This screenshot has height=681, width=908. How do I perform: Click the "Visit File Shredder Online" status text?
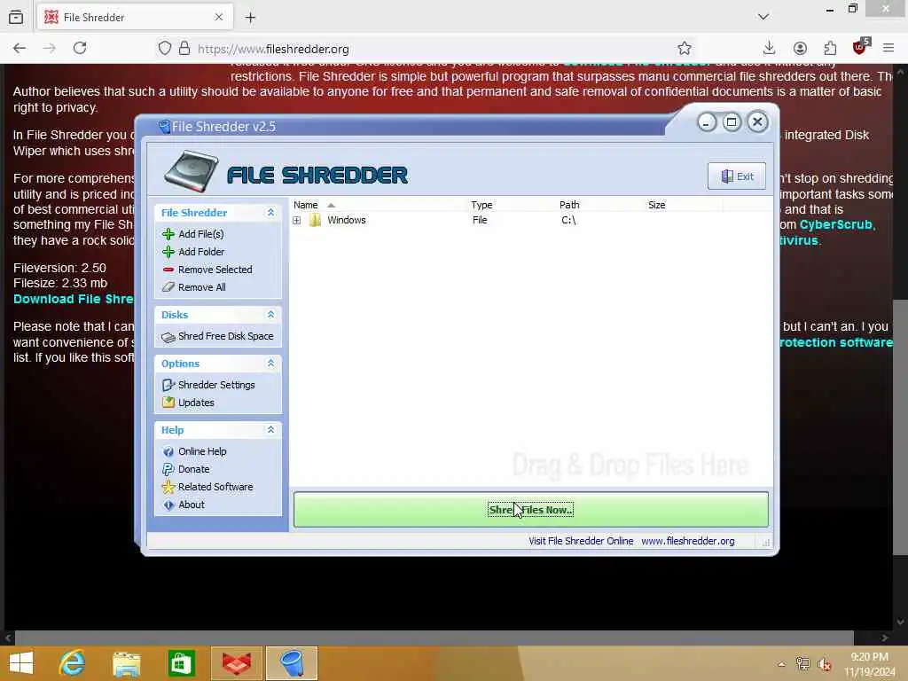(x=581, y=541)
